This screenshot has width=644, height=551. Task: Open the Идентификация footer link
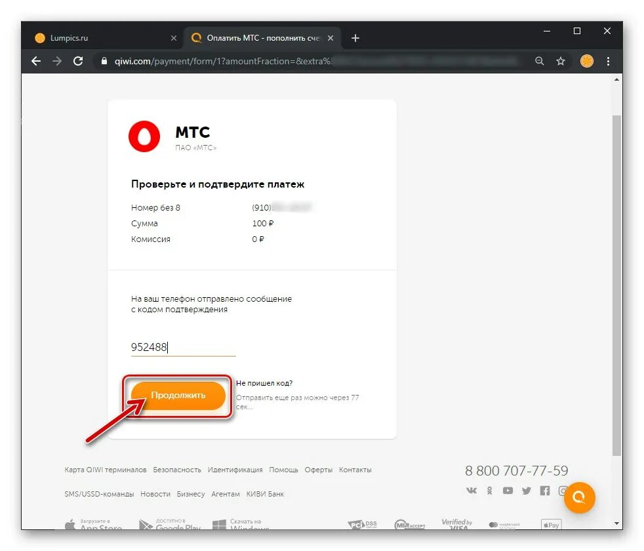[235, 470]
